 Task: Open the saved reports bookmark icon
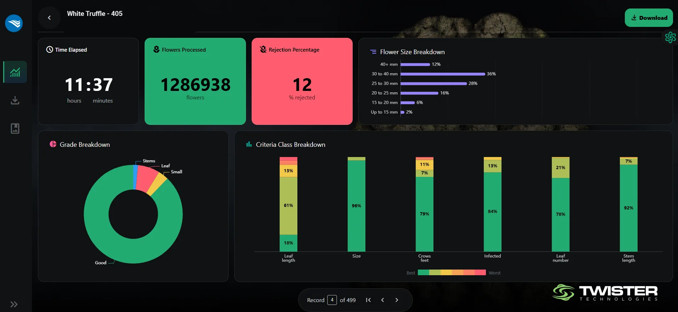[15, 128]
